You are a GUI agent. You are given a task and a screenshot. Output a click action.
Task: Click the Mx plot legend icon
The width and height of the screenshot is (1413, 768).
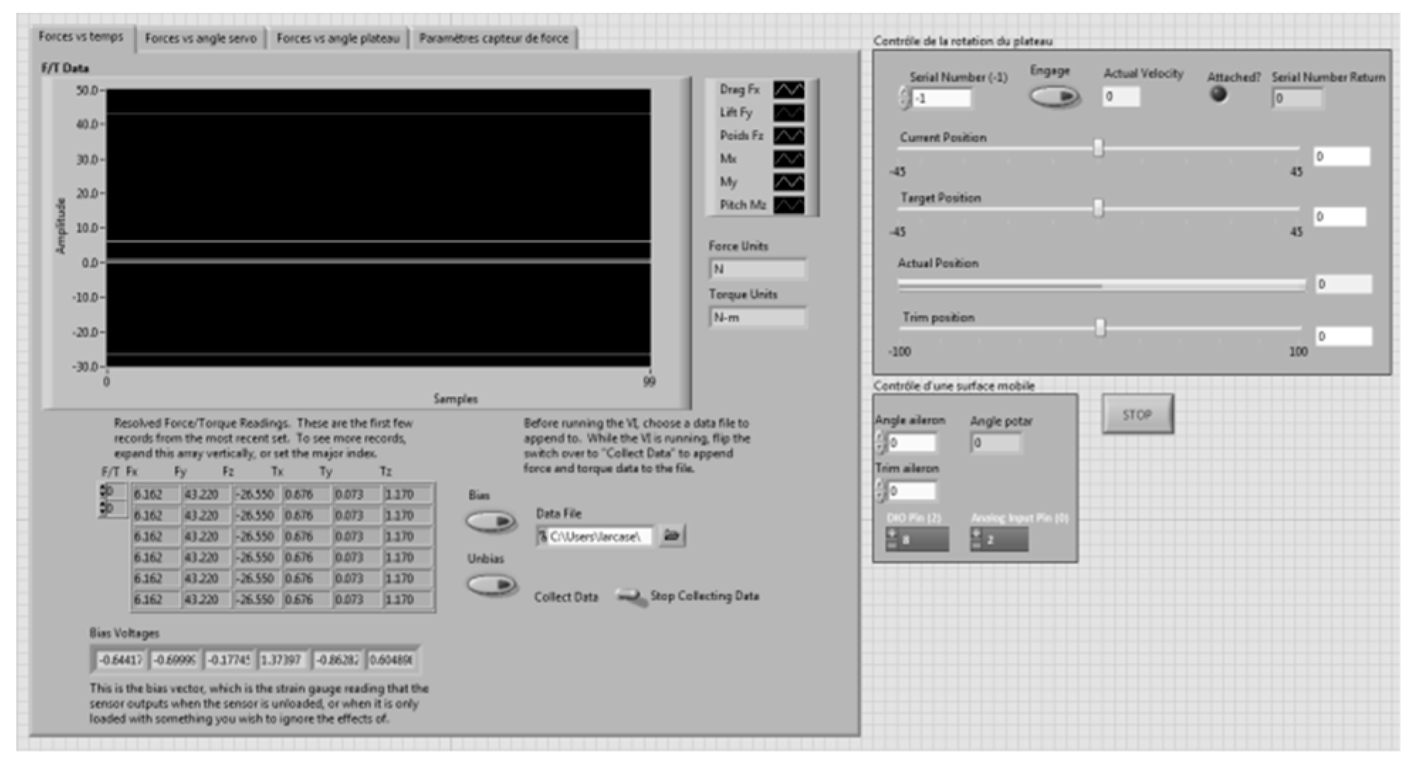point(788,158)
